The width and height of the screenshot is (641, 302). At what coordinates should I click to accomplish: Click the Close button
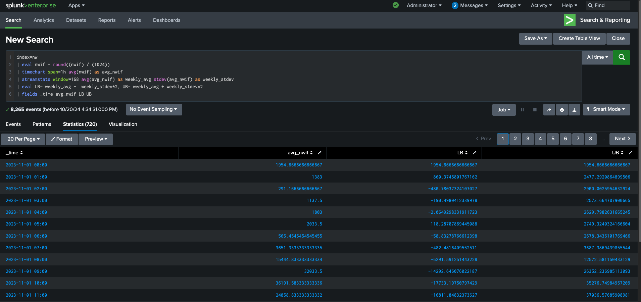618,39
